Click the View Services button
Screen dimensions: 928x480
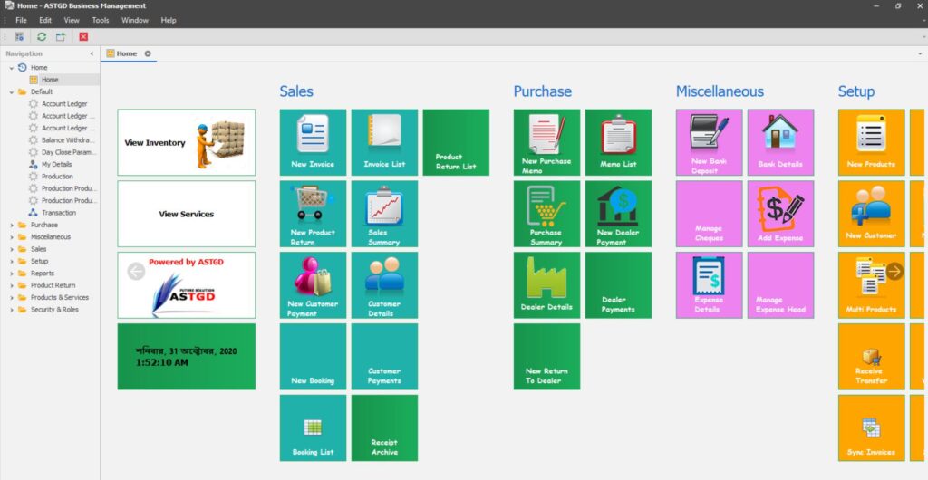point(186,214)
